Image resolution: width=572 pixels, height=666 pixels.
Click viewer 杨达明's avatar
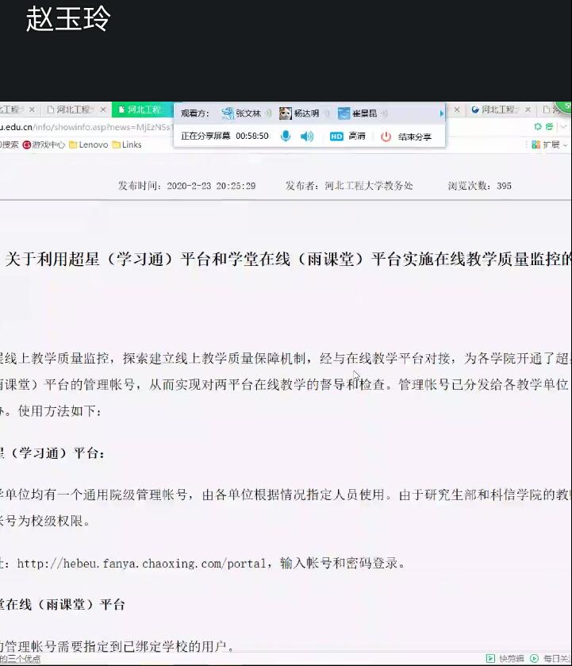[286, 113]
